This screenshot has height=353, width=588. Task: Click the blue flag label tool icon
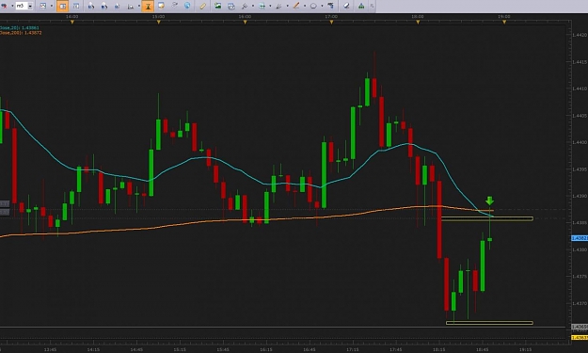(330, 6)
